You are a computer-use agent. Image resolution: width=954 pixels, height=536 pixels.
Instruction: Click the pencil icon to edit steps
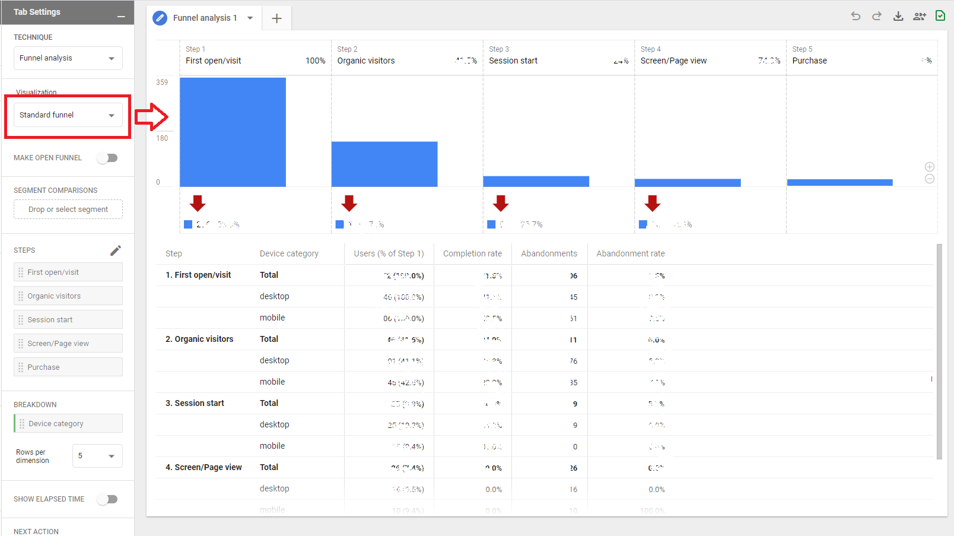(116, 250)
